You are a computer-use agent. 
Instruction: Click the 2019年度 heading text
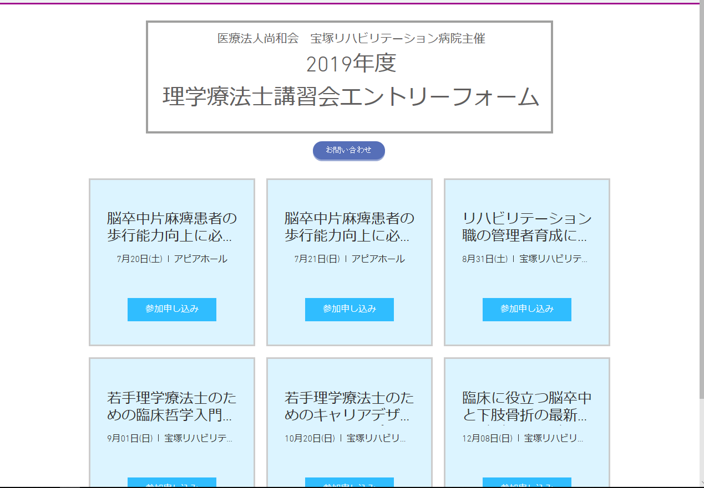click(x=351, y=64)
